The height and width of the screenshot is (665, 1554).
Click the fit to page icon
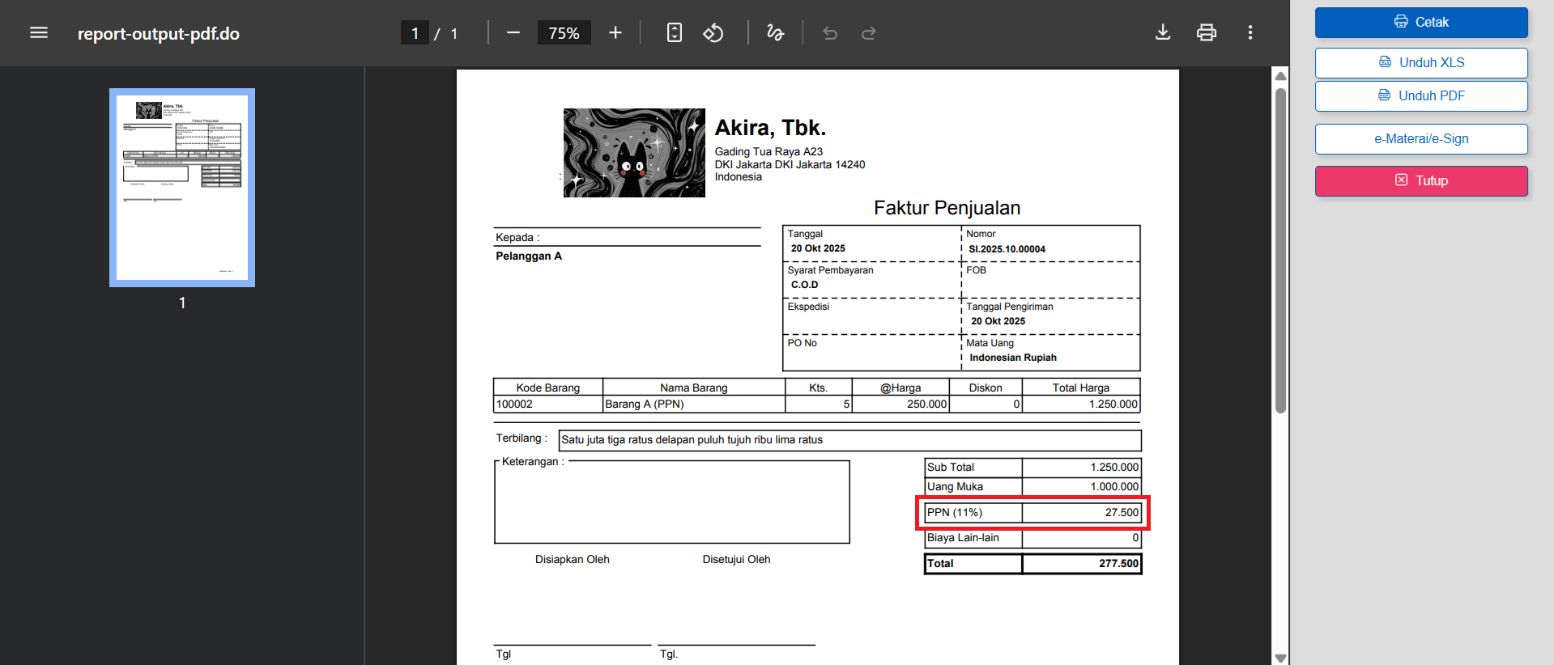pyautogui.click(x=674, y=33)
